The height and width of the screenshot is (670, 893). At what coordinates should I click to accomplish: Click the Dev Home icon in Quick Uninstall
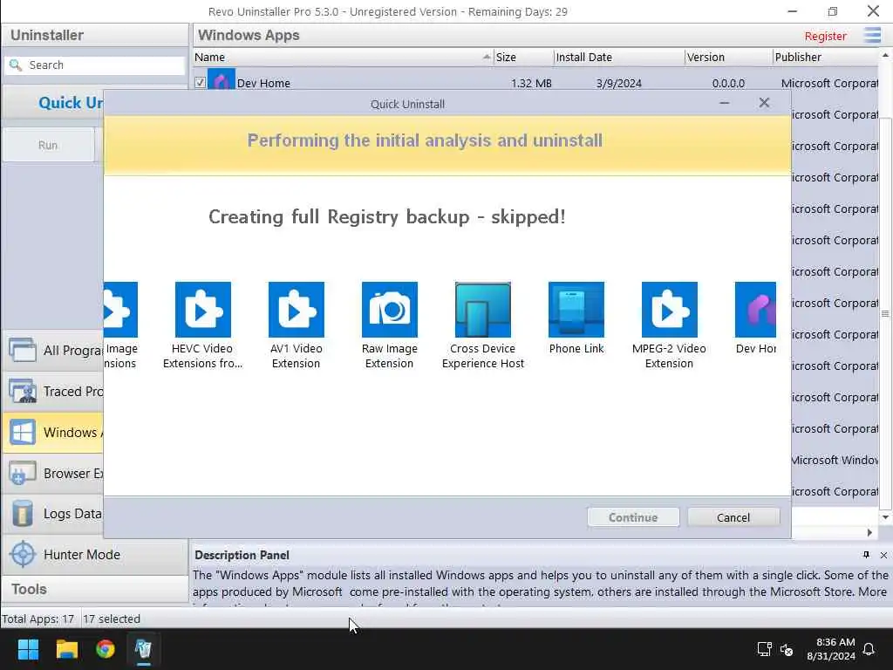click(756, 310)
